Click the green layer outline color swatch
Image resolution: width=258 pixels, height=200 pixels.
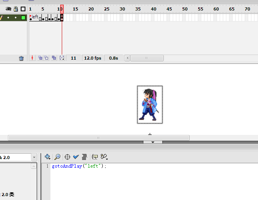click(x=23, y=18)
